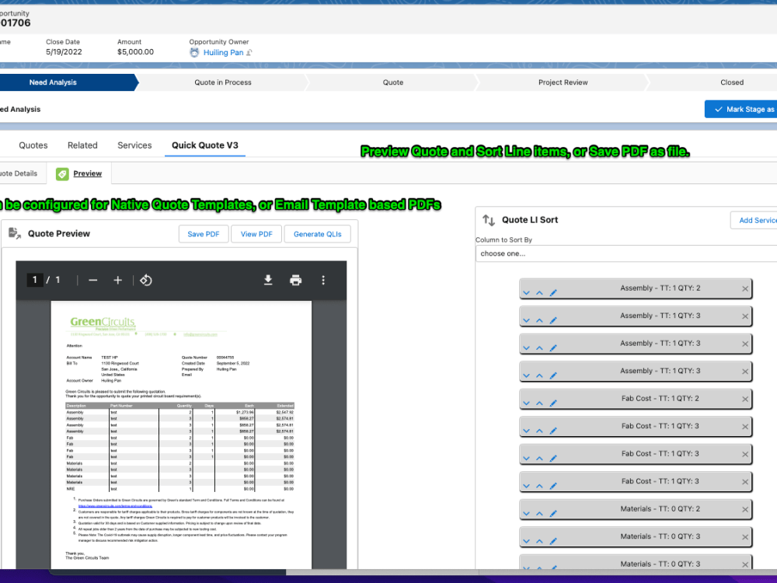The width and height of the screenshot is (777, 583).
Task: Click the download icon in the PDF viewer
Action: pos(267,280)
